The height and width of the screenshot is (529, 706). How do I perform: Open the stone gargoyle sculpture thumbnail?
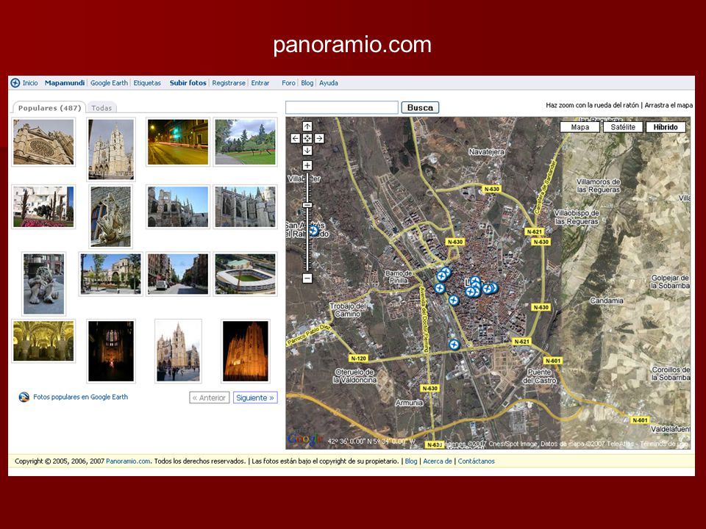click(111, 216)
